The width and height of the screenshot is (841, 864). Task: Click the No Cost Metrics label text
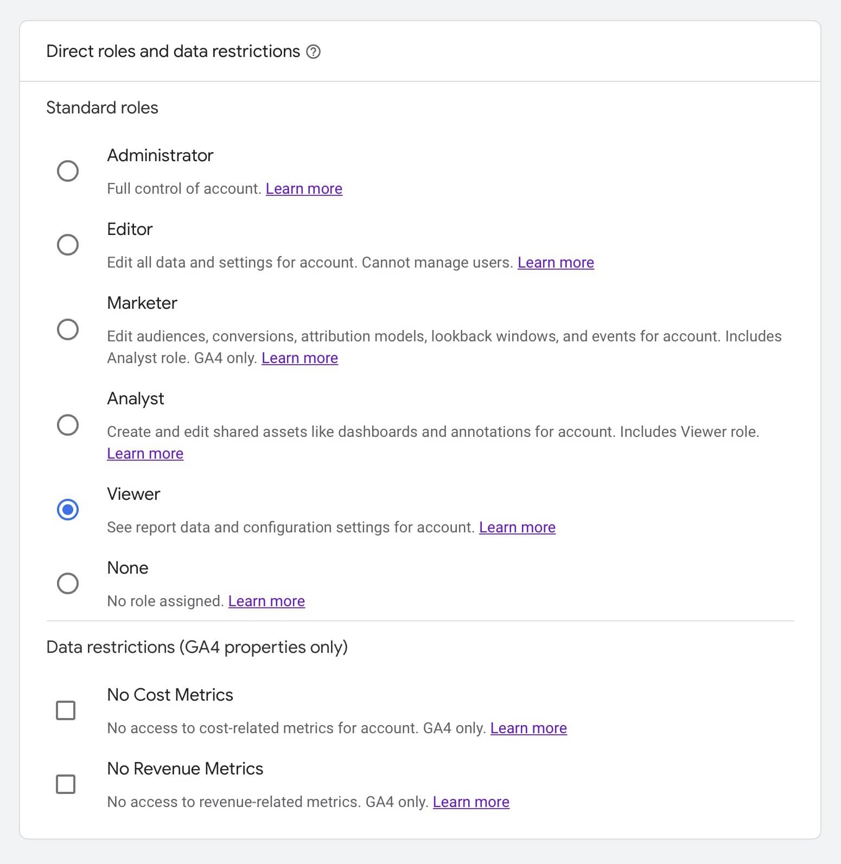tap(170, 695)
